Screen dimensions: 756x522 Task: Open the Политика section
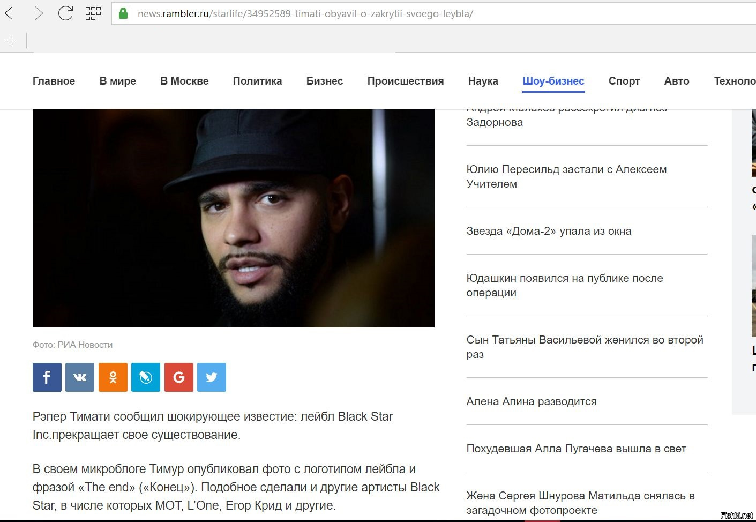coord(257,81)
